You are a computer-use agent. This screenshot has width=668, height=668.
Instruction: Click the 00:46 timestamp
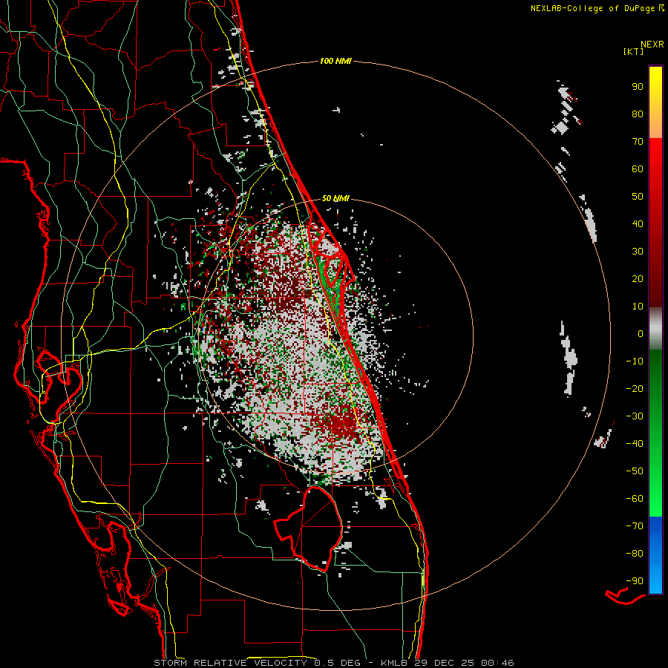497,663
